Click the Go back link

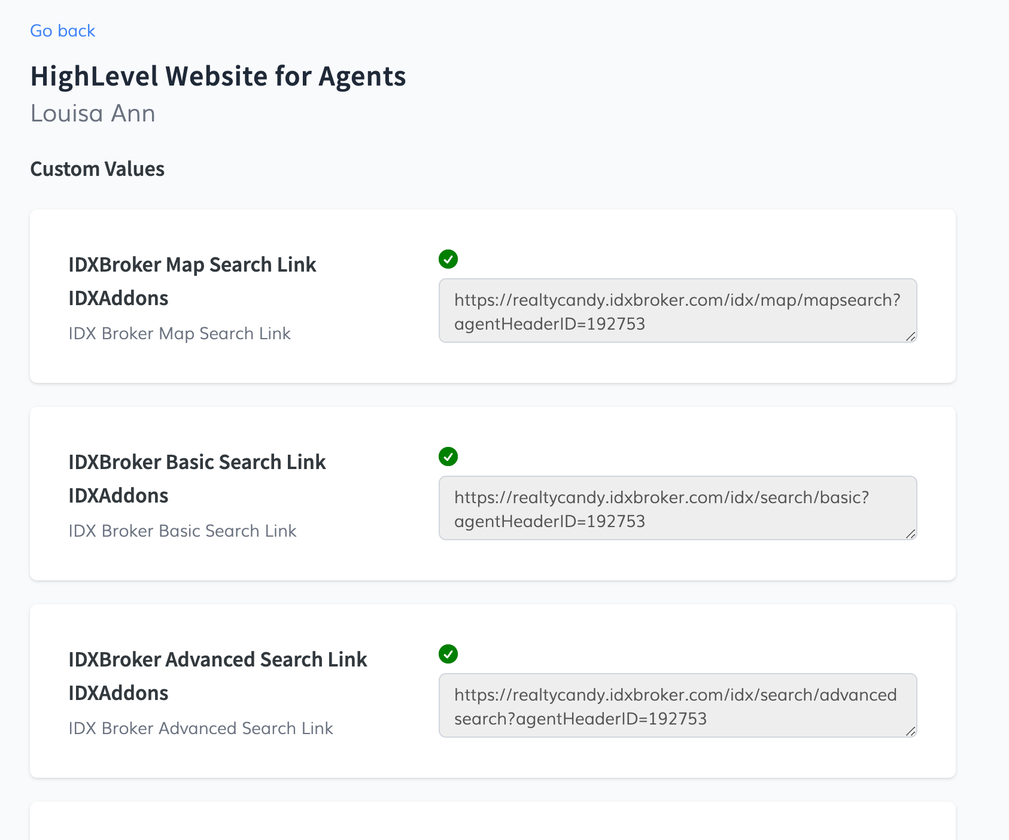click(63, 31)
